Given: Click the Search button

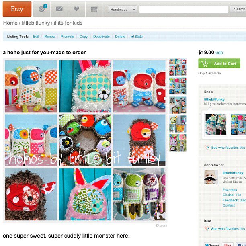Looking at the screenshot, I should (x=239, y=9).
